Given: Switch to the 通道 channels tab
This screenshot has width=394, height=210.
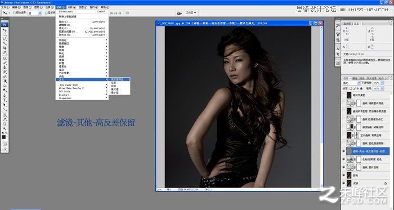Looking at the screenshot, I should point(355,78).
